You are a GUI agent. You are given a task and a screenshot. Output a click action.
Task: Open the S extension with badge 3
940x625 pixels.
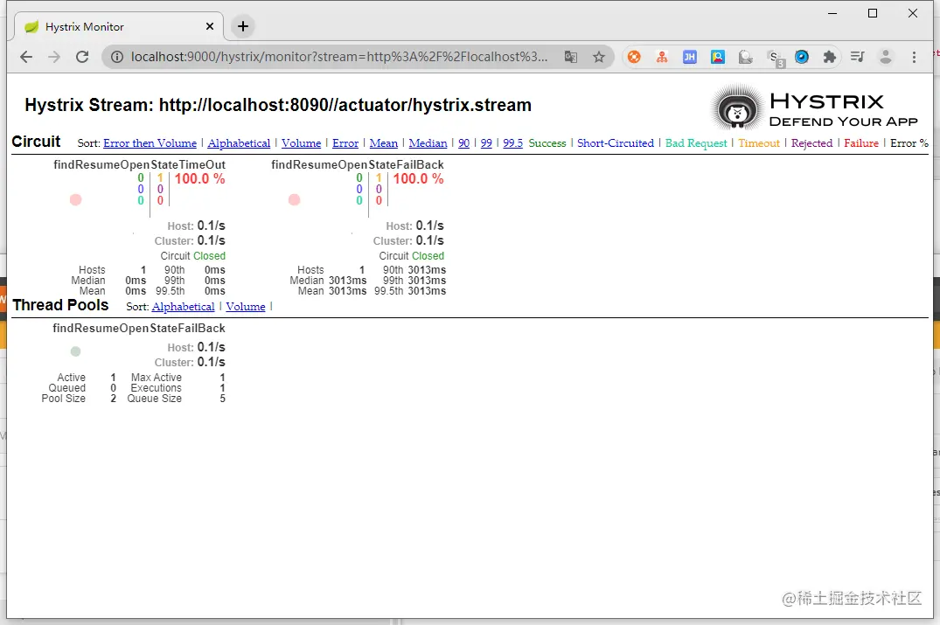[x=776, y=58]
